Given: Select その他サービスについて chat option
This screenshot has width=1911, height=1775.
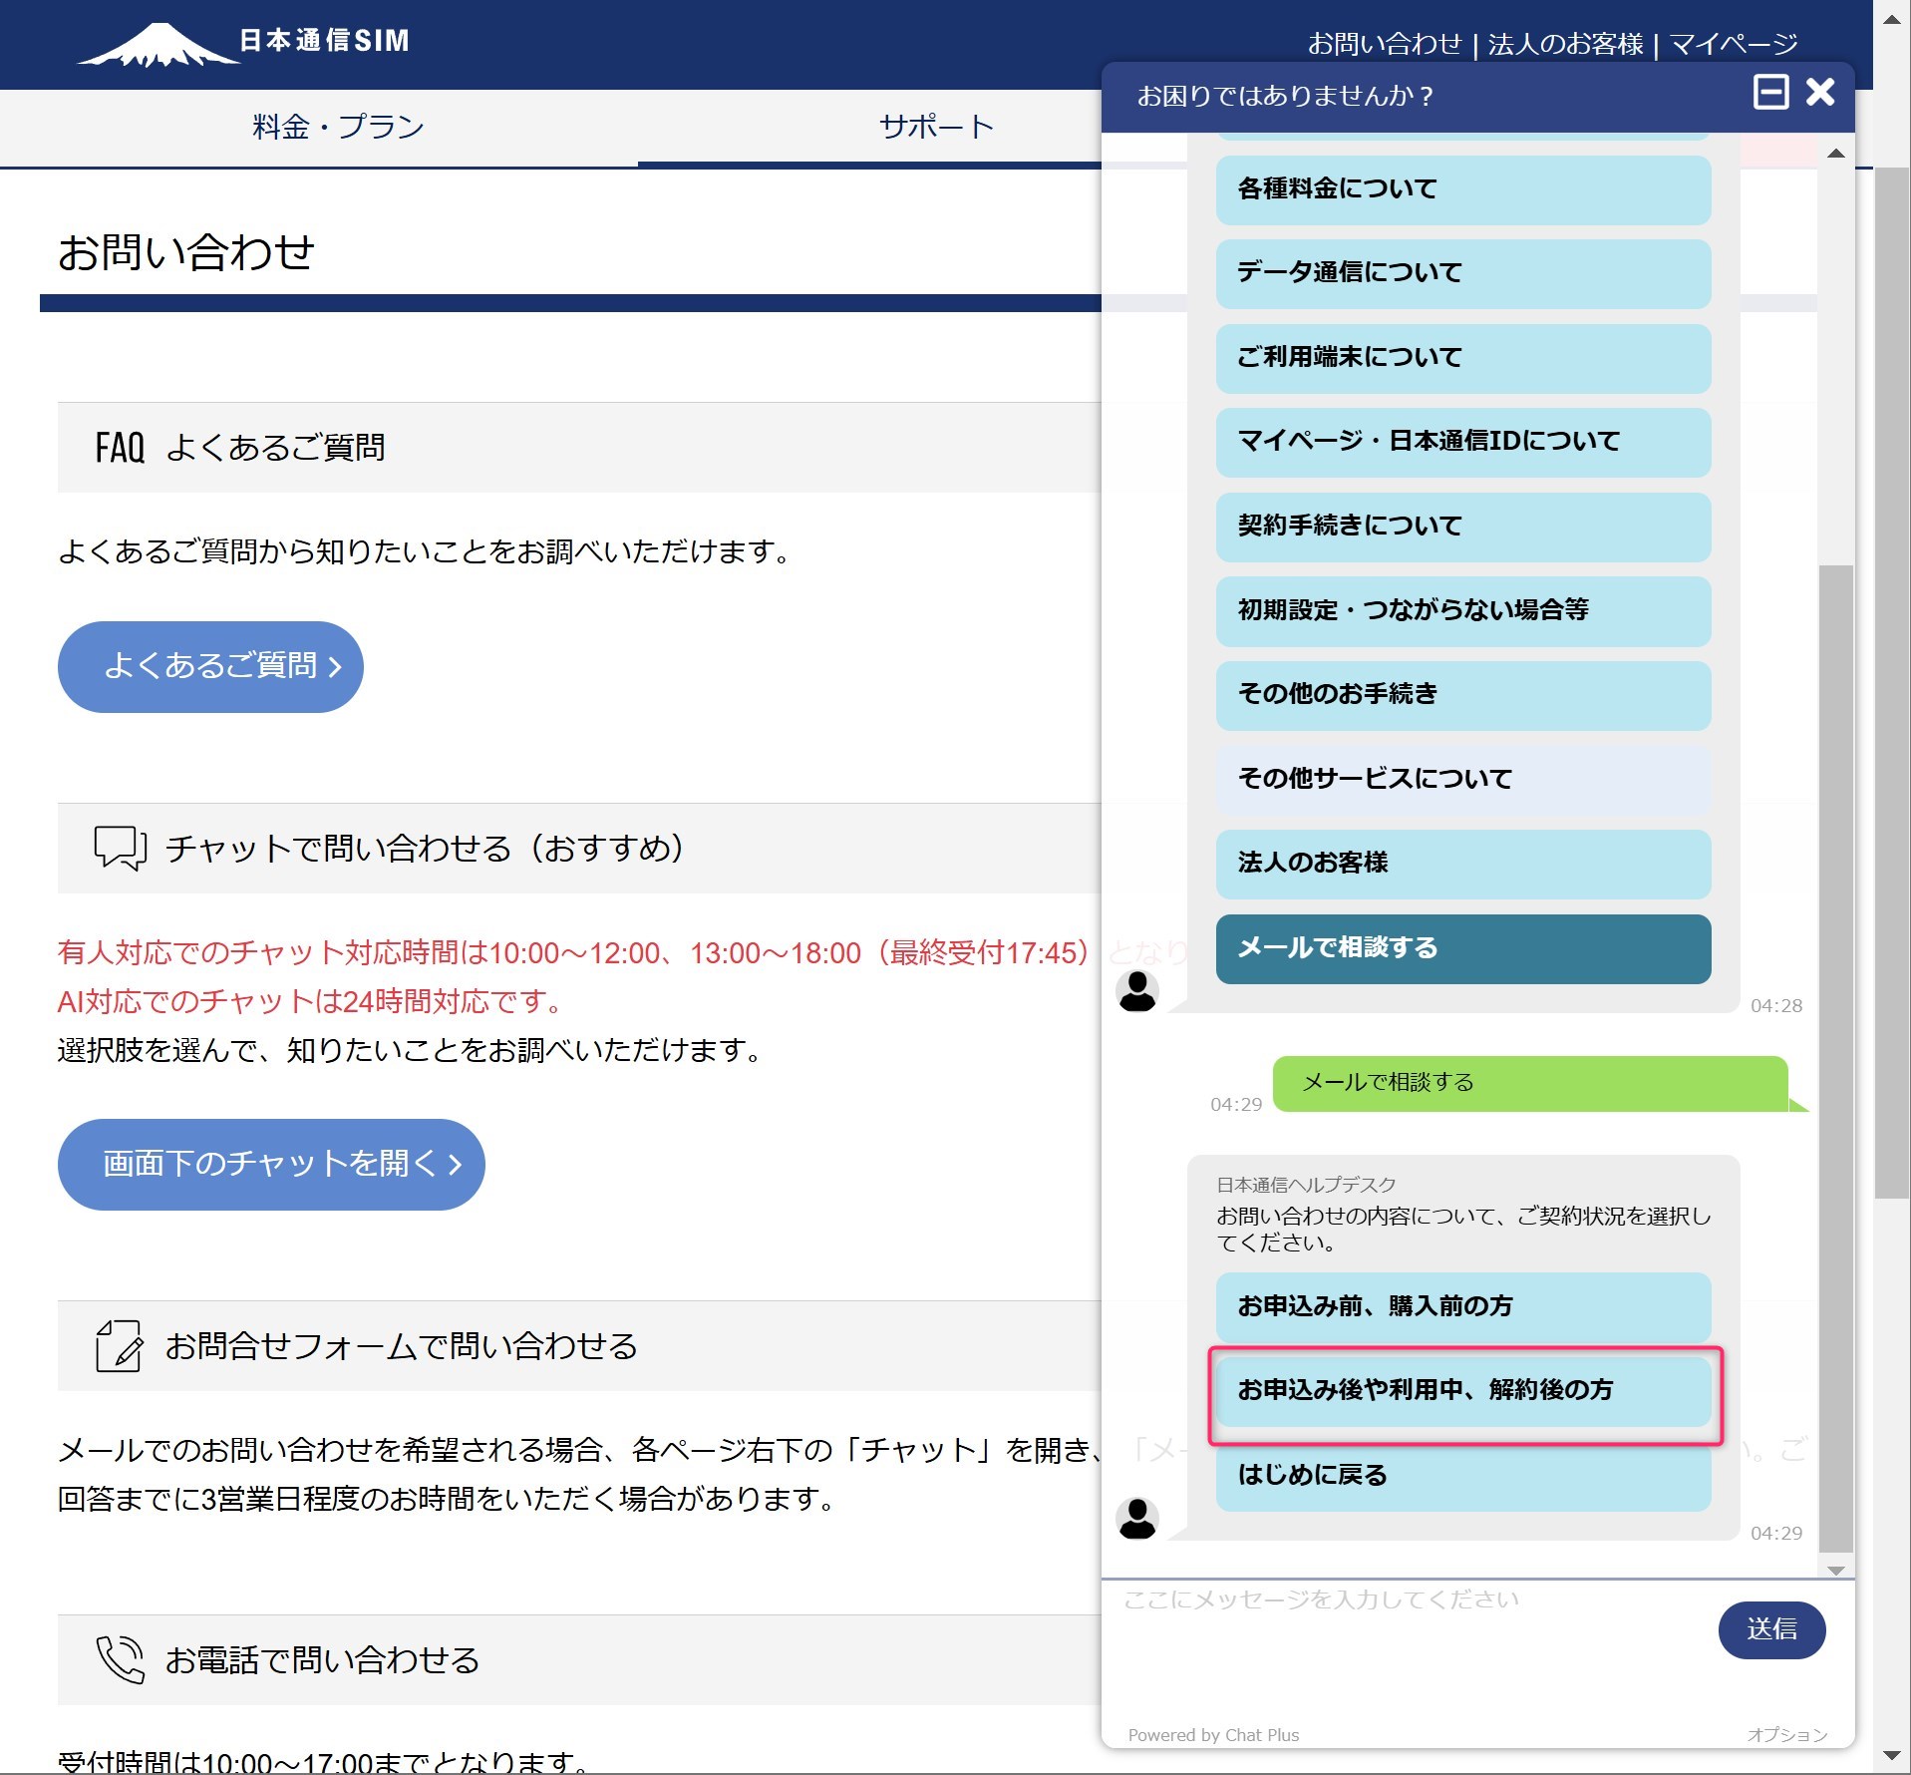Looking at the screenshot, I should 1463,779.
